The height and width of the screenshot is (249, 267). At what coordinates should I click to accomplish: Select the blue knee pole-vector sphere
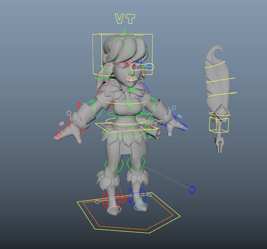(192, 190)
